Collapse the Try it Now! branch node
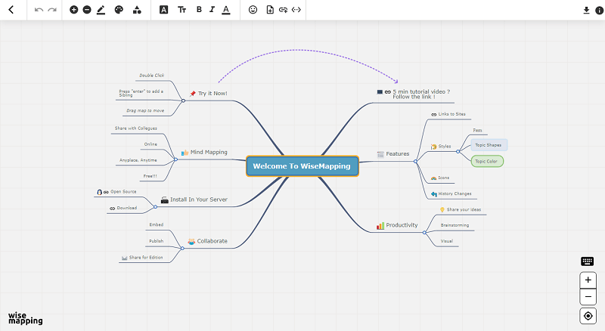The height and width of the screenshot is (331, 605). 183,101
